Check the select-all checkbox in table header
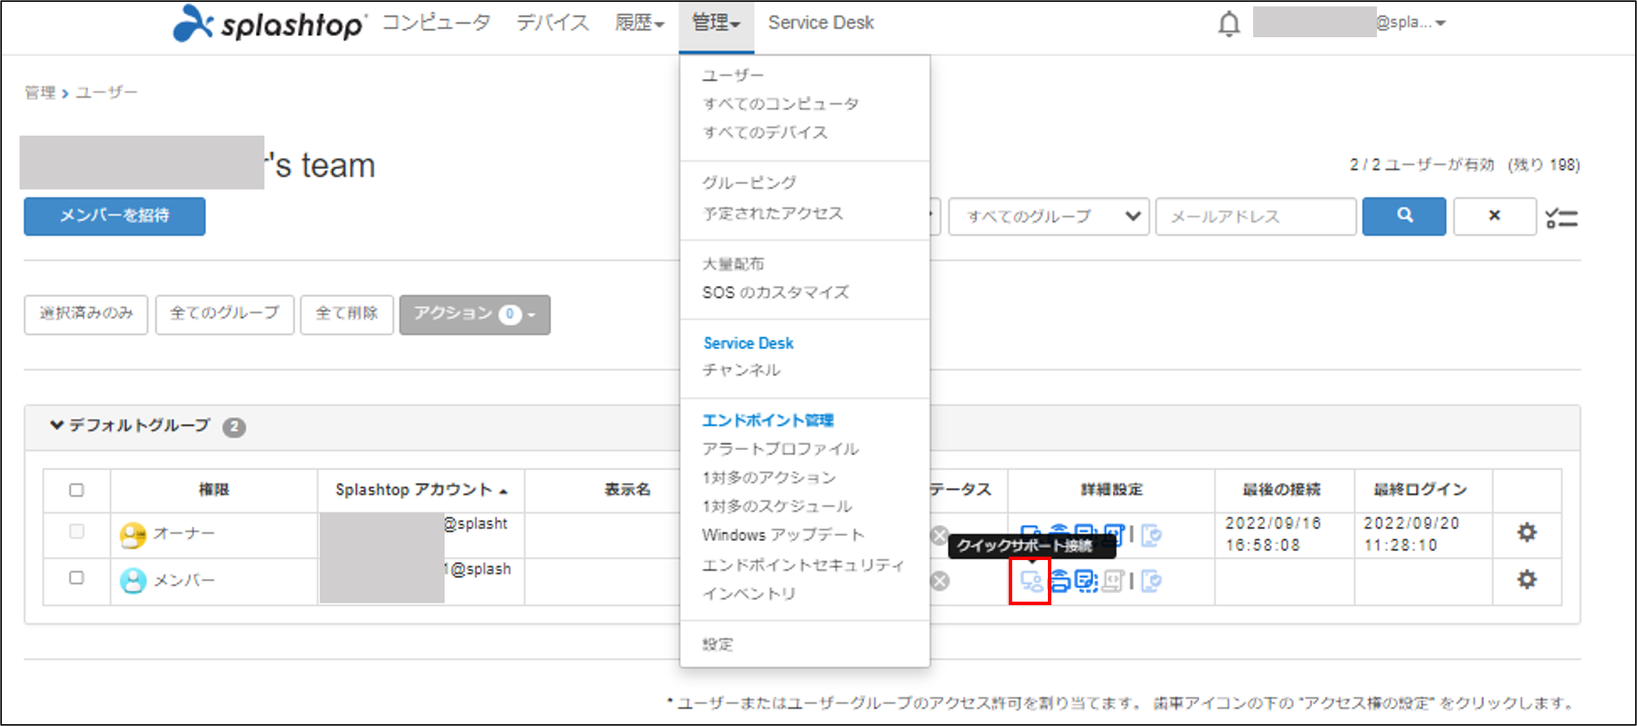 [x=75, y=490]
